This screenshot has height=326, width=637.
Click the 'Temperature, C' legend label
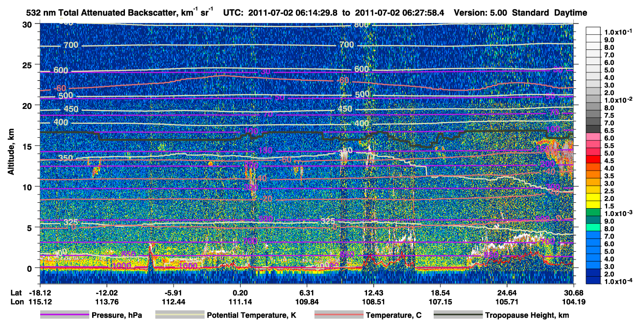click(393, 315)
